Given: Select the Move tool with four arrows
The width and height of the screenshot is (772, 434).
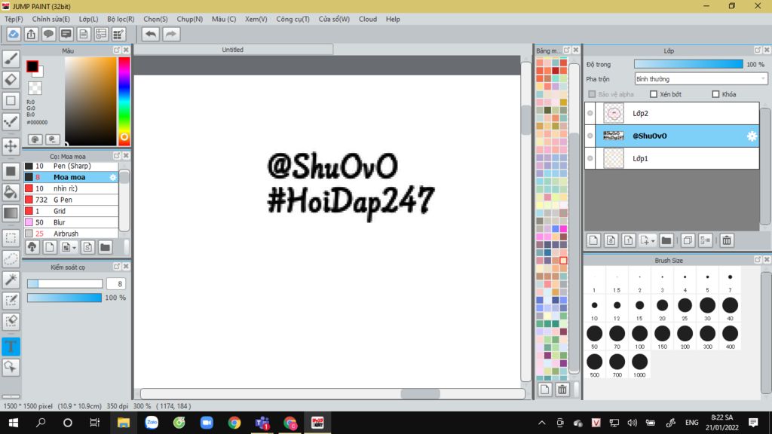Looking at the screenshot, I should [x=11, y=146].
